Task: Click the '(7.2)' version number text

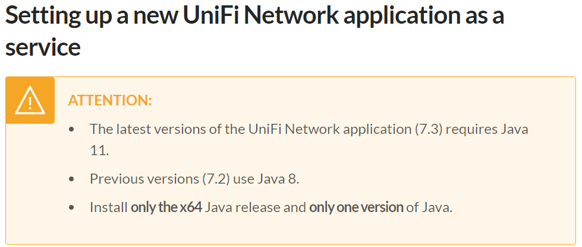Action: pos(219,179)
